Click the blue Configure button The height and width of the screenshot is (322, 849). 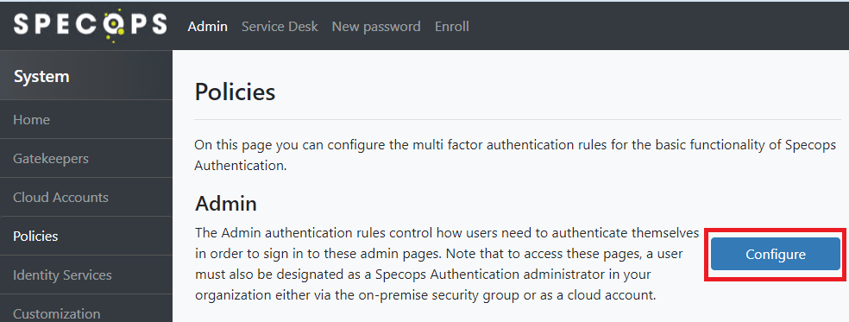(x=776, y=254)
